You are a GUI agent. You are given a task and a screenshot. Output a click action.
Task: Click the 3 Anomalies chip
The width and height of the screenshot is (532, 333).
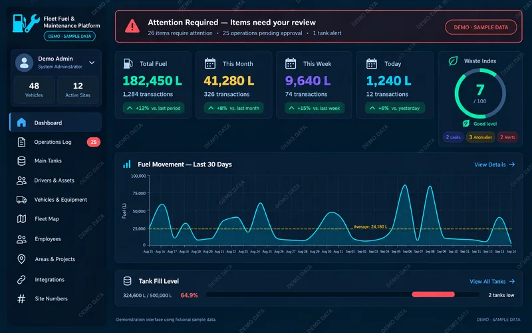click(480, 137)
